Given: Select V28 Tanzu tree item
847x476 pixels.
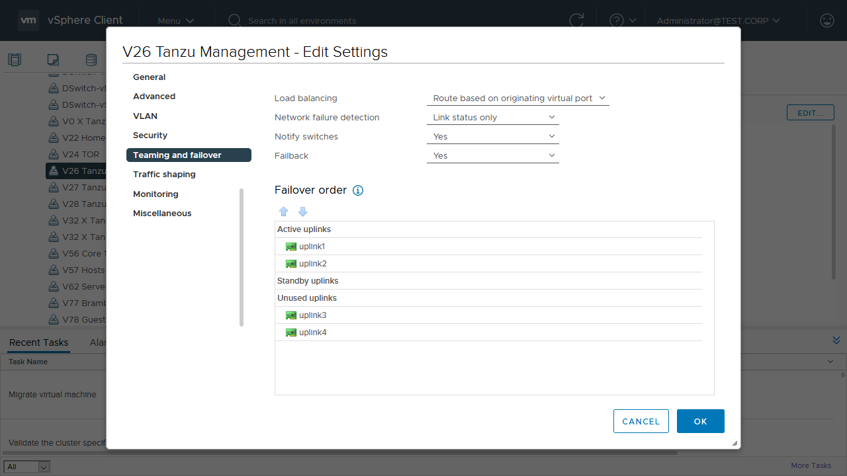Looking at the screenshot, I should tap(75, 204).
